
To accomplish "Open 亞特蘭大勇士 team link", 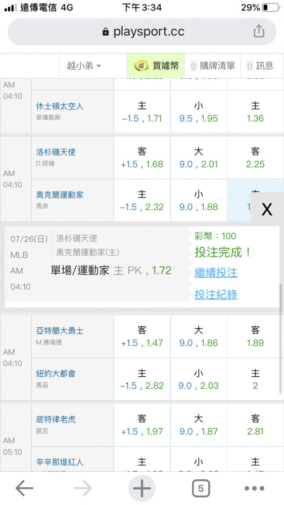I will 60,330.
